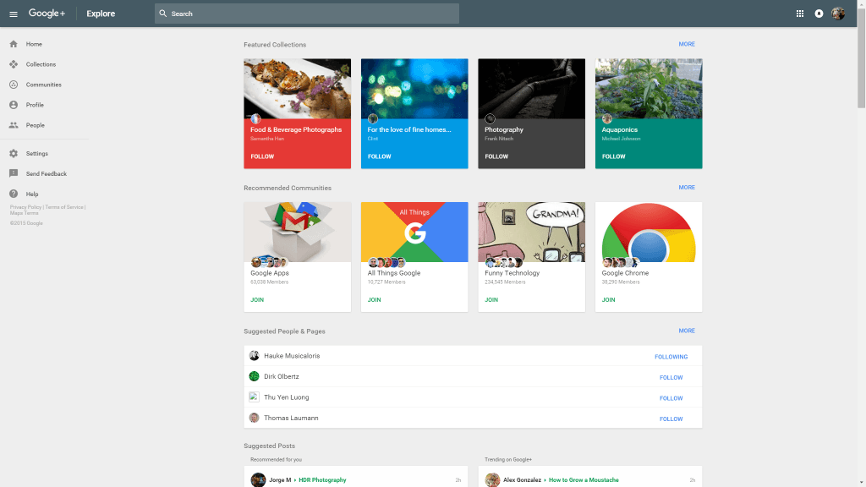Click the notifications icon in header
Image resolution: width=866 pixels, height=487 pixels.
coord(819,14)
